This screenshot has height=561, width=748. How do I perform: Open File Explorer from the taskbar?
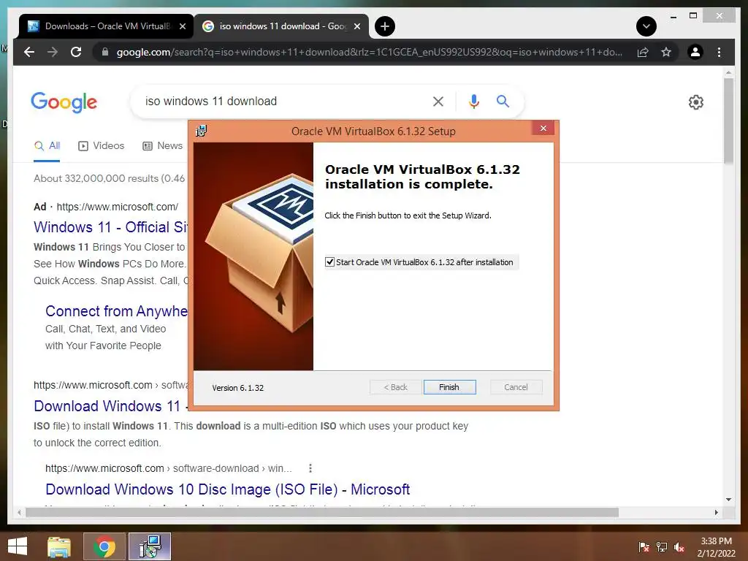pos(59,546)
